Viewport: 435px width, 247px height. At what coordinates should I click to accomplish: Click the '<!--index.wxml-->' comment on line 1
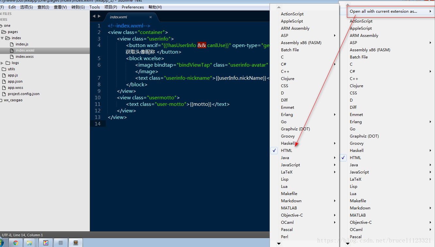(129, 25)
